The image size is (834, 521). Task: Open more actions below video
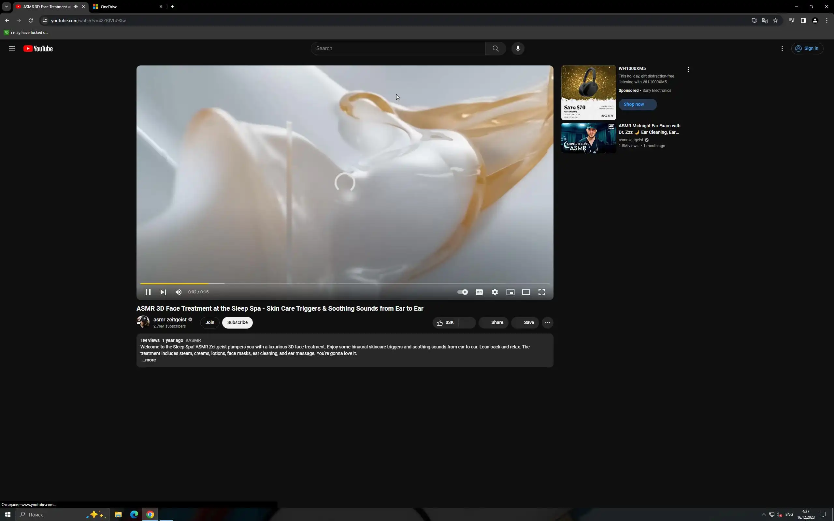(x=547, y=322)
